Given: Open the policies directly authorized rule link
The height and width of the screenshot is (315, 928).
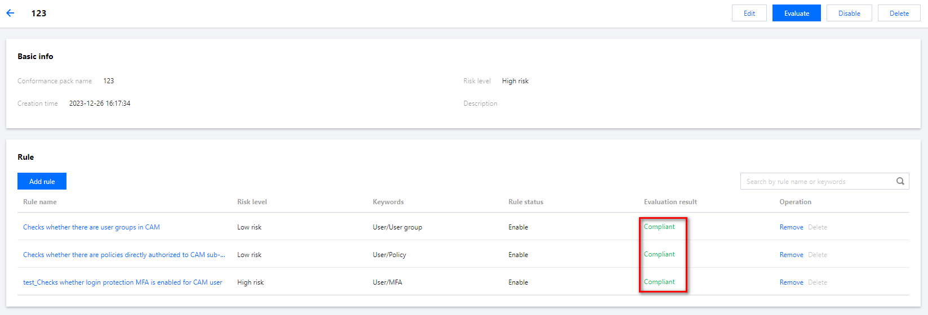Looking at the screenshot, I should 124,255.
